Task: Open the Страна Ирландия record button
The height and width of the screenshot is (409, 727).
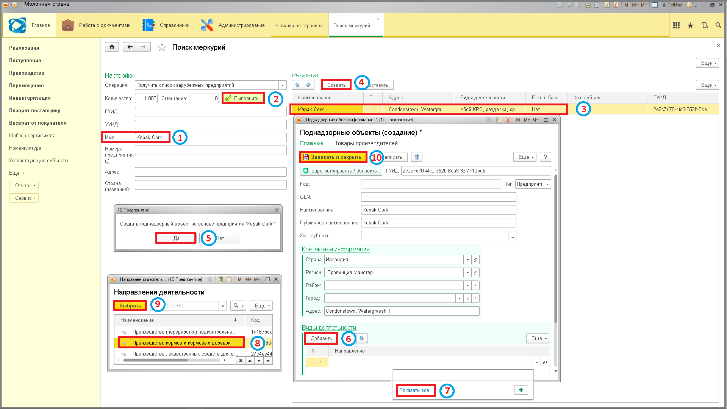Action: coord(475,260)
